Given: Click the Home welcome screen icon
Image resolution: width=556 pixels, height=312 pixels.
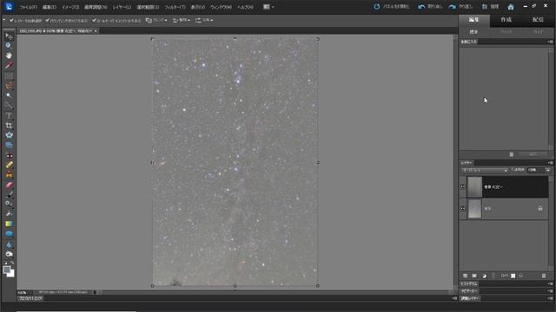Looking at the screenshot, I should pyautogui.click(x=511, y=7).
